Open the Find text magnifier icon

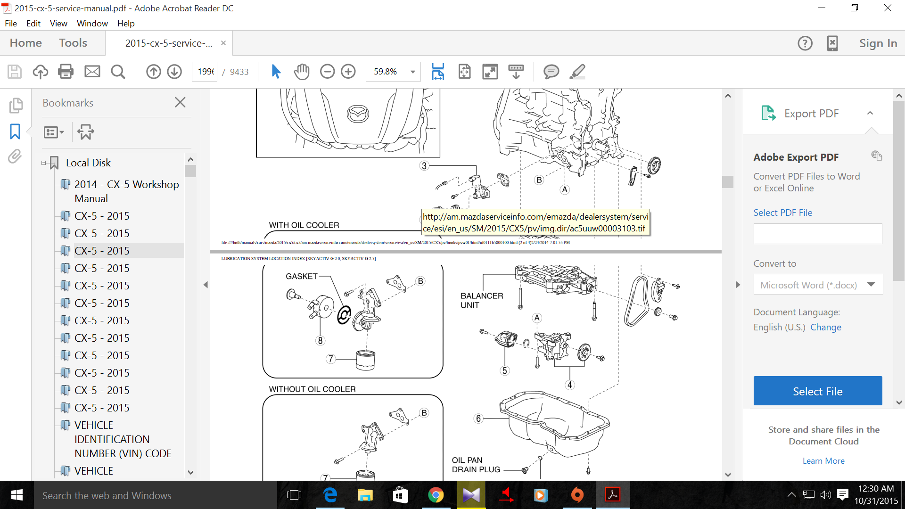tap(118, 72)
